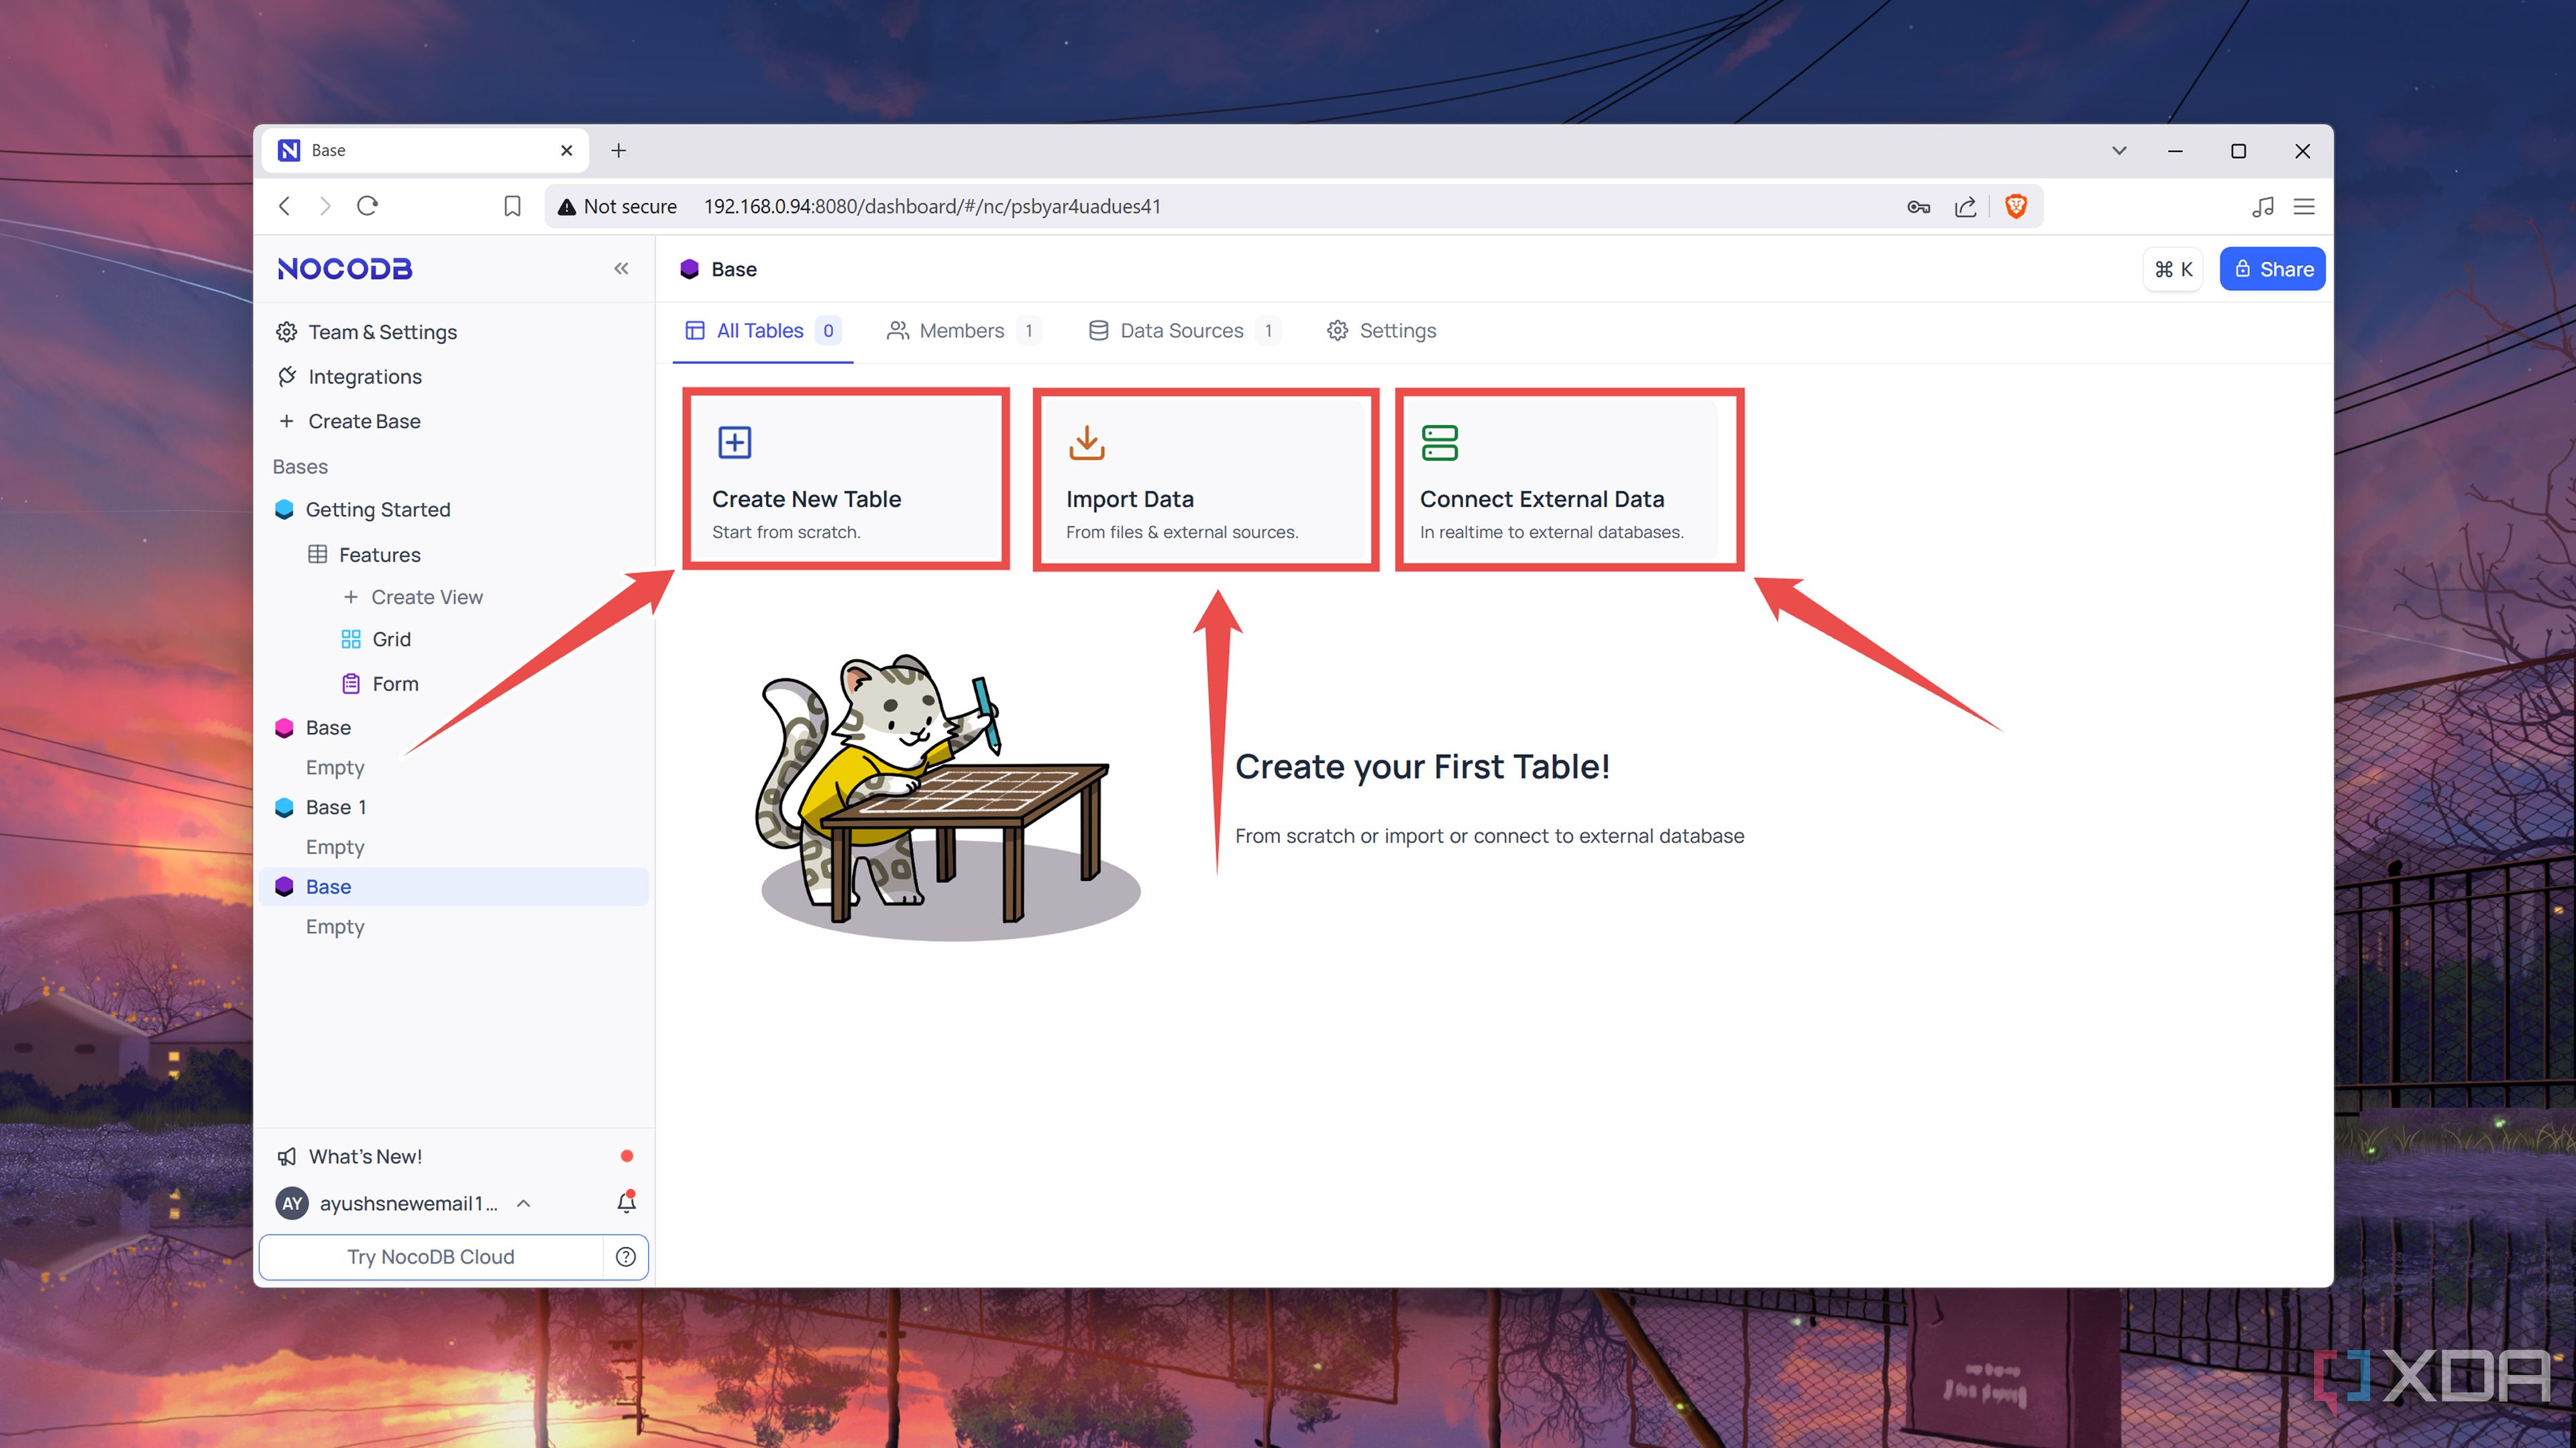This screenshot has height=1448, width=2576.
Task: Click the red unread dot on What's New
Action: [x=627, y=1155]
